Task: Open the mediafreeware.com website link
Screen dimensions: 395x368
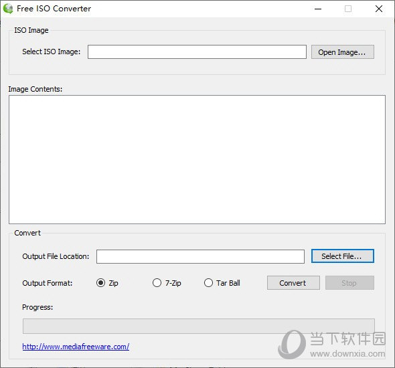Action: [76, 347]
